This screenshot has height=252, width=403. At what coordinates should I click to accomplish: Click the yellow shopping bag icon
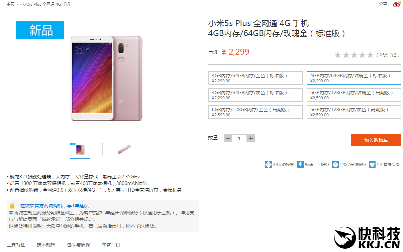[12, 206]
